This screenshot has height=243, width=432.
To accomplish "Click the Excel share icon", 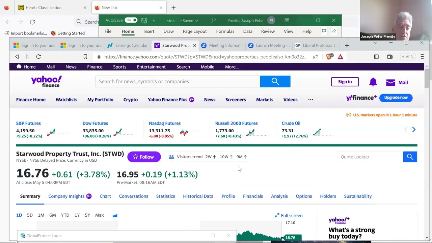I will [333, 31].
